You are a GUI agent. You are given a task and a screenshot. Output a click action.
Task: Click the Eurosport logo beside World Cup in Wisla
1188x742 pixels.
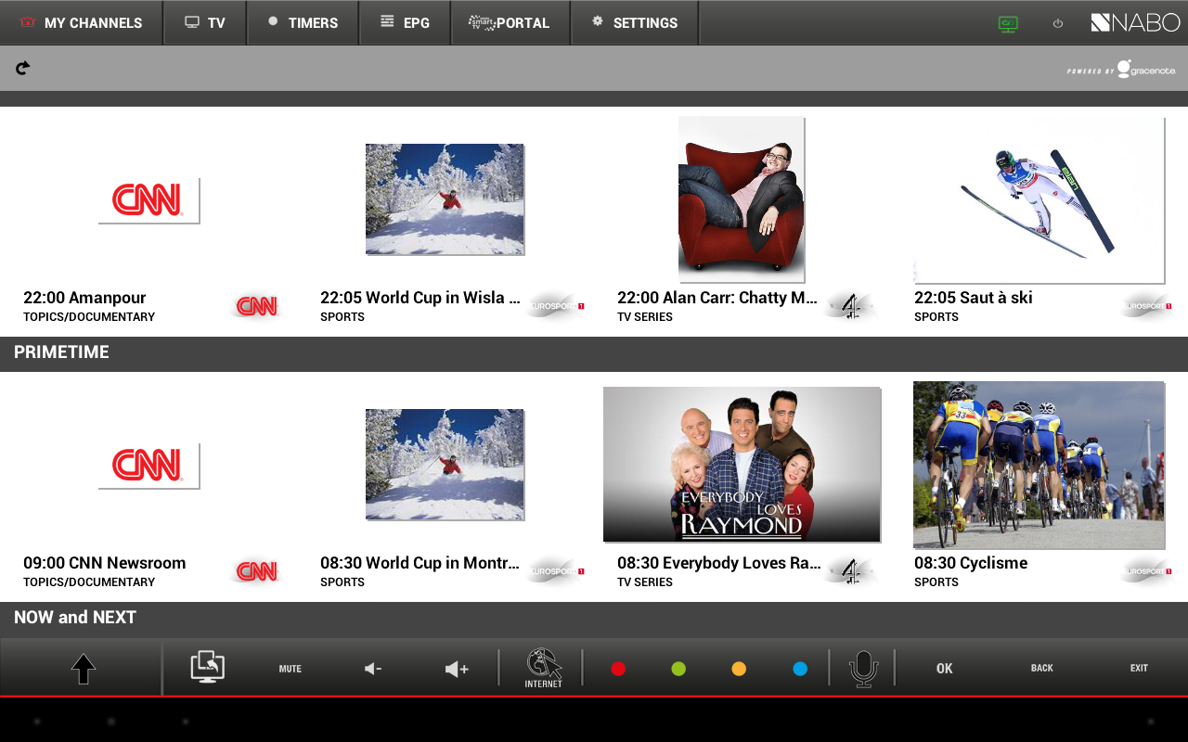click(x=555, y=306)
